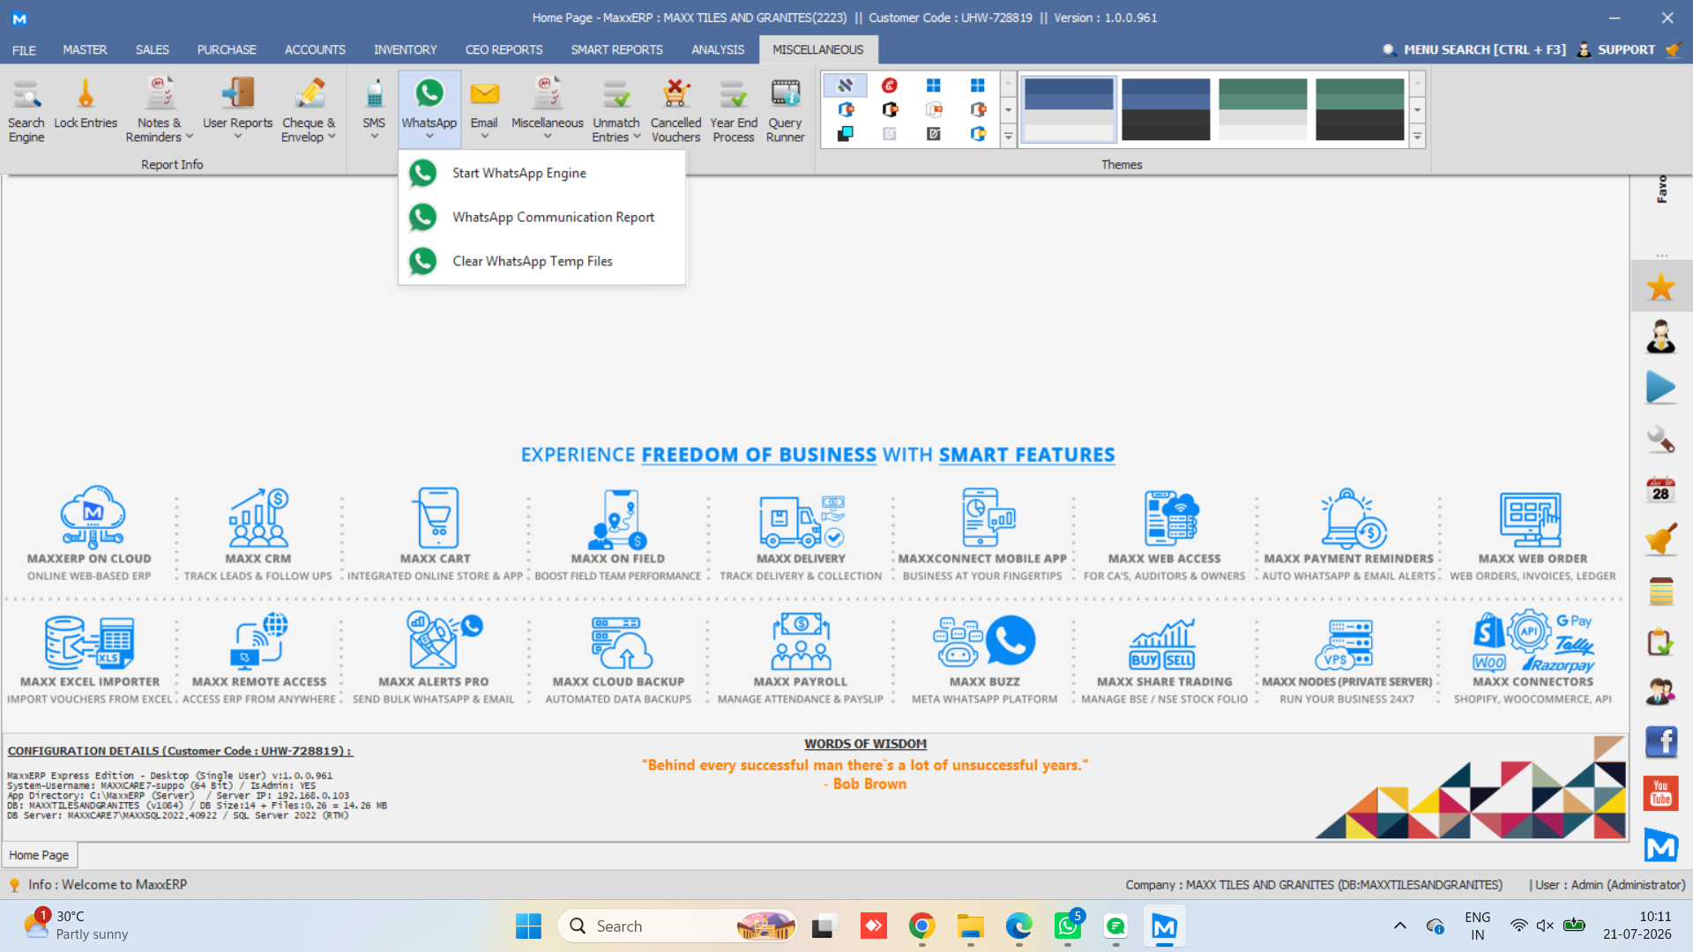Viewport: 1693px width, 952px height.
Task: Open the ACCOUNTS ribbon tab
Action: 315,49
